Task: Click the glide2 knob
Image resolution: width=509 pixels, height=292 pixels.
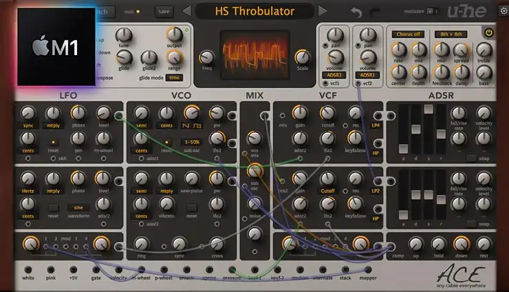Action: pyautogui.click(x=149, y=58)
